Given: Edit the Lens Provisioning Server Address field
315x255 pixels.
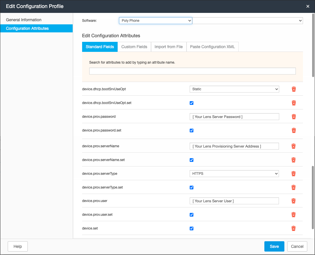Looking at the screenshot, I should click(234, 146).
